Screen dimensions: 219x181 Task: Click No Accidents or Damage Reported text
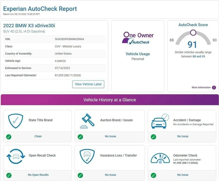pos(193,124)
